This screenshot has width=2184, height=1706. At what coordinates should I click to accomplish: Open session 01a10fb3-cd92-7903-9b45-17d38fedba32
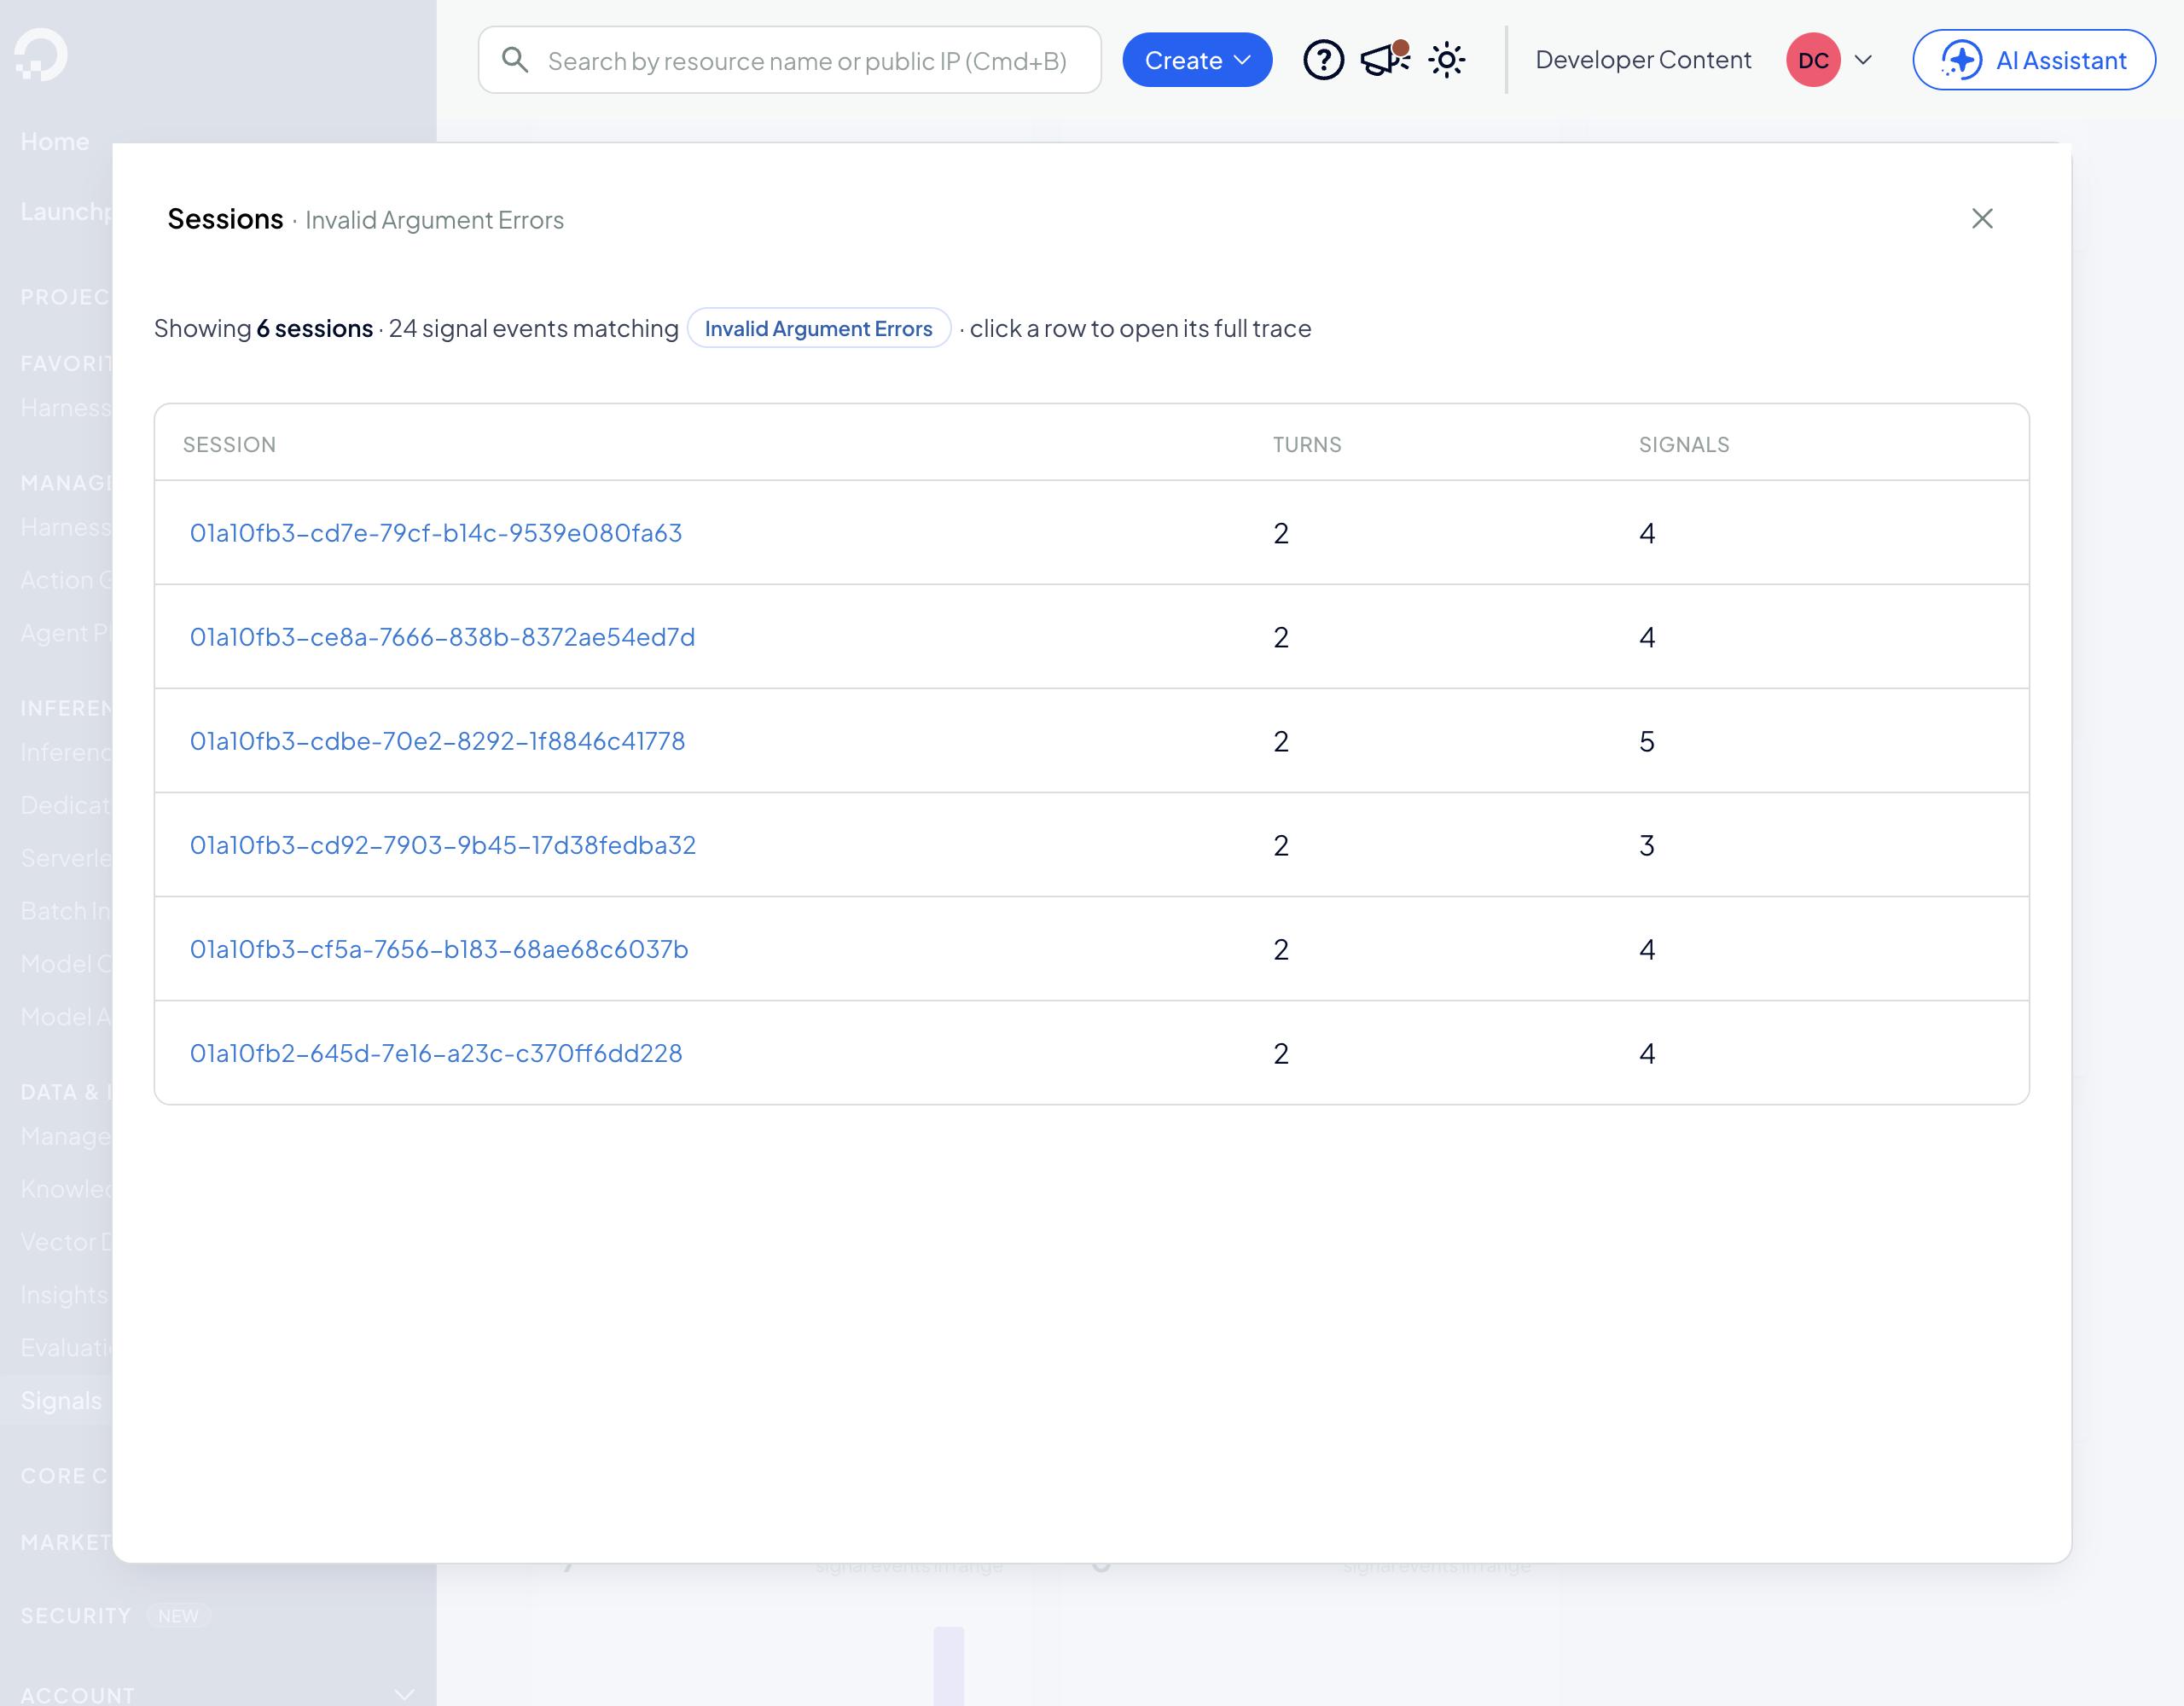coord(443,844)
